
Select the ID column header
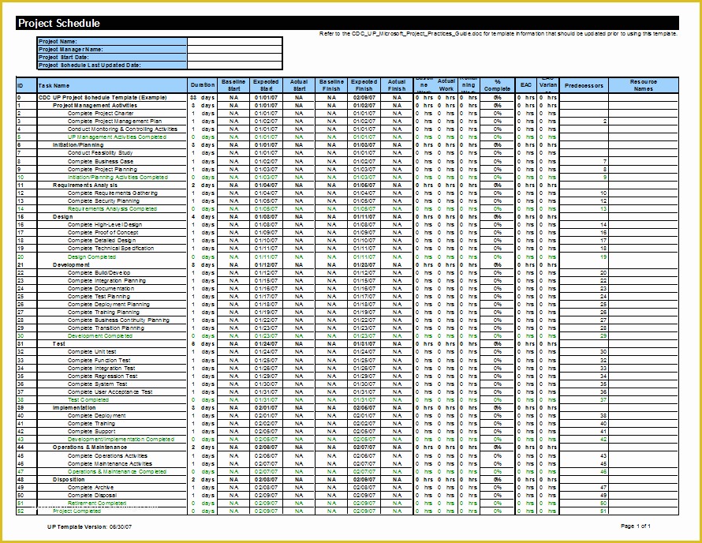pyautogui.click(x=26, y=85)
